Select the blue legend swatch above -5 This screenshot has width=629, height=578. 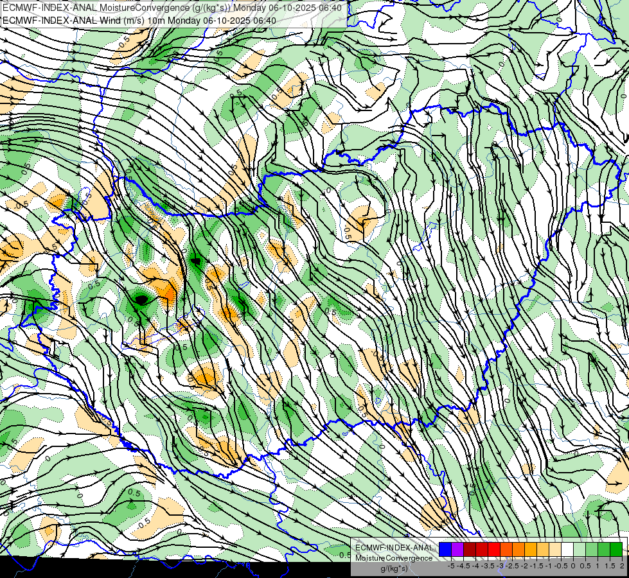(445, 549)
